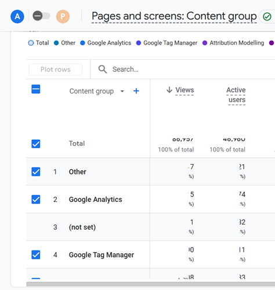This screenshot has height=290, width=275.
Task: Click the Plot rows button
Action: pyautogui.click(x=56, y=70)
